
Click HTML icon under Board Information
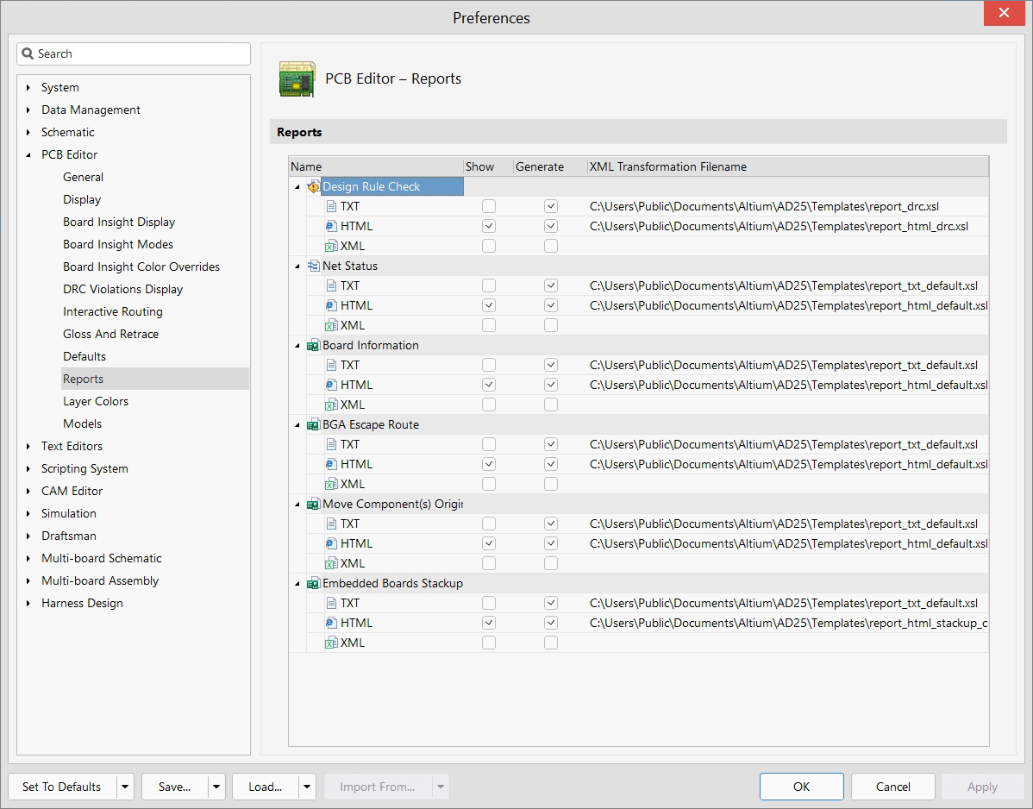[x=331, y=385]
